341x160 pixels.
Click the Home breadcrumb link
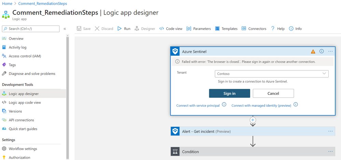pos(7,4)
